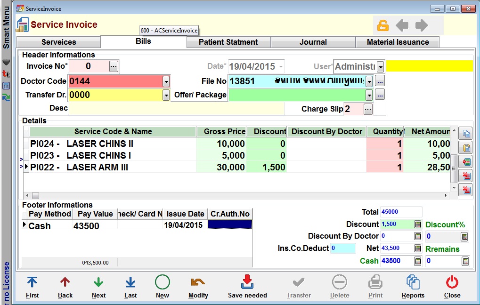
Task: Expand the Doctor Code dropdown
Action: click(x=166, y=81)
